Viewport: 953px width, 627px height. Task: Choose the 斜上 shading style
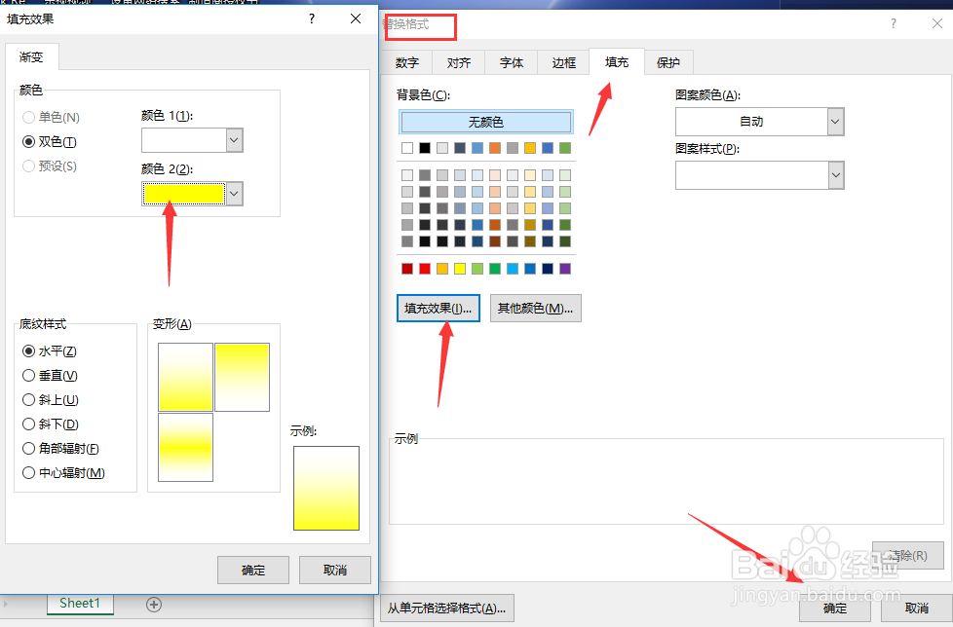tap(51, 399)
